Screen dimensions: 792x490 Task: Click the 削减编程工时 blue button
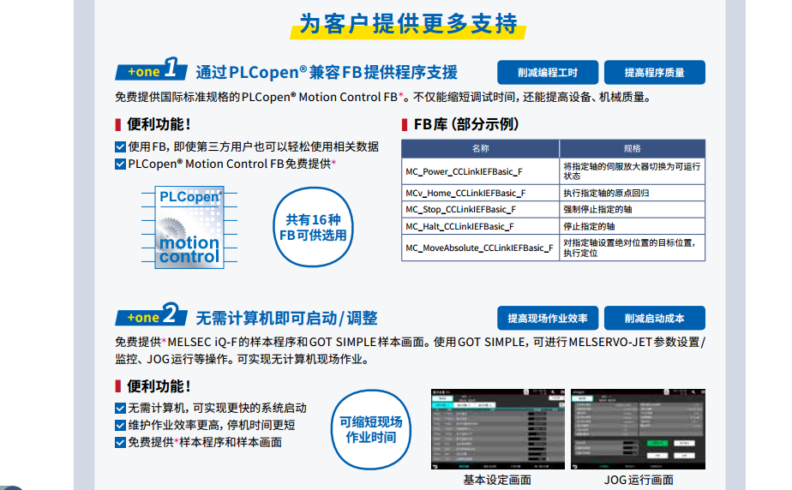pyautogui.click(x=548, y=72)
